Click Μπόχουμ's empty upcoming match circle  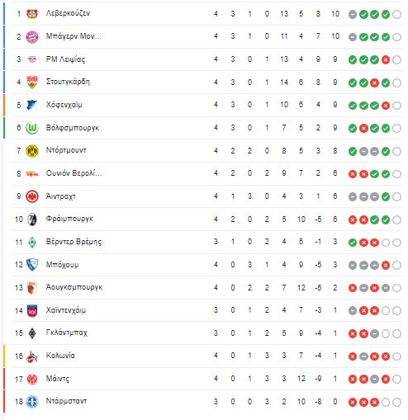coord(396,266)
